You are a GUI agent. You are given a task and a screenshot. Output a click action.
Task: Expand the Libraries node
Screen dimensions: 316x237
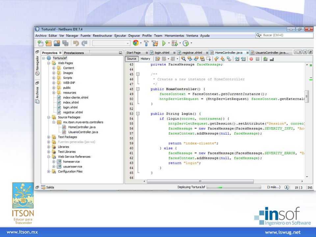(x=49, y=147)
